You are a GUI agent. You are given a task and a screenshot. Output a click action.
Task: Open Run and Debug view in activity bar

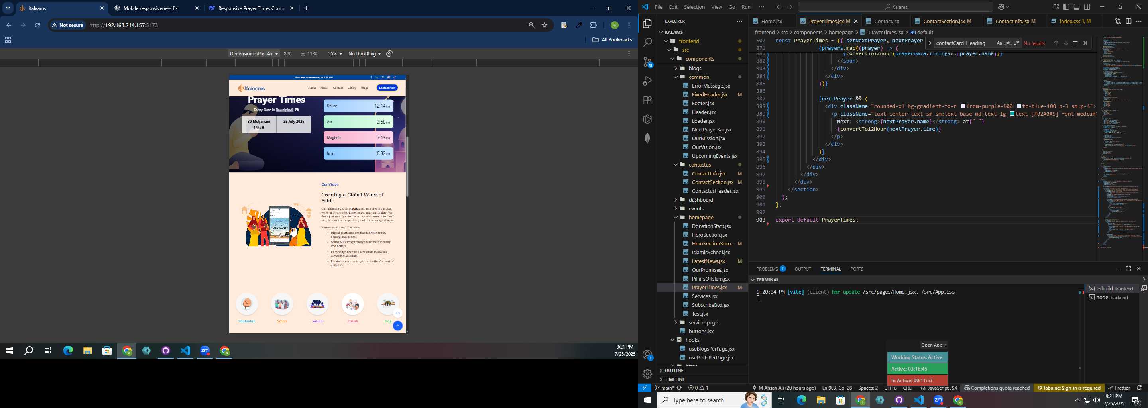click(647, 81)
